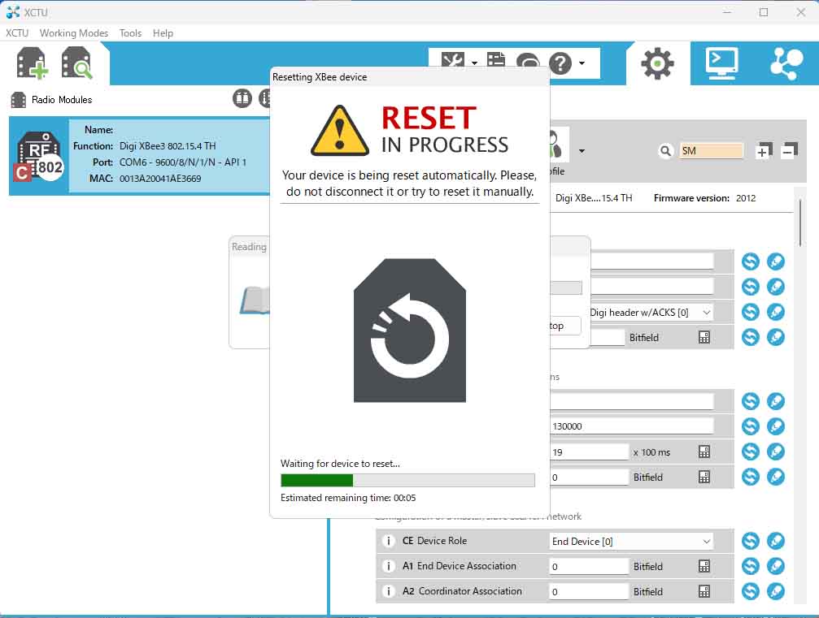Focus the search field containing SM

[x=711, y=151]
